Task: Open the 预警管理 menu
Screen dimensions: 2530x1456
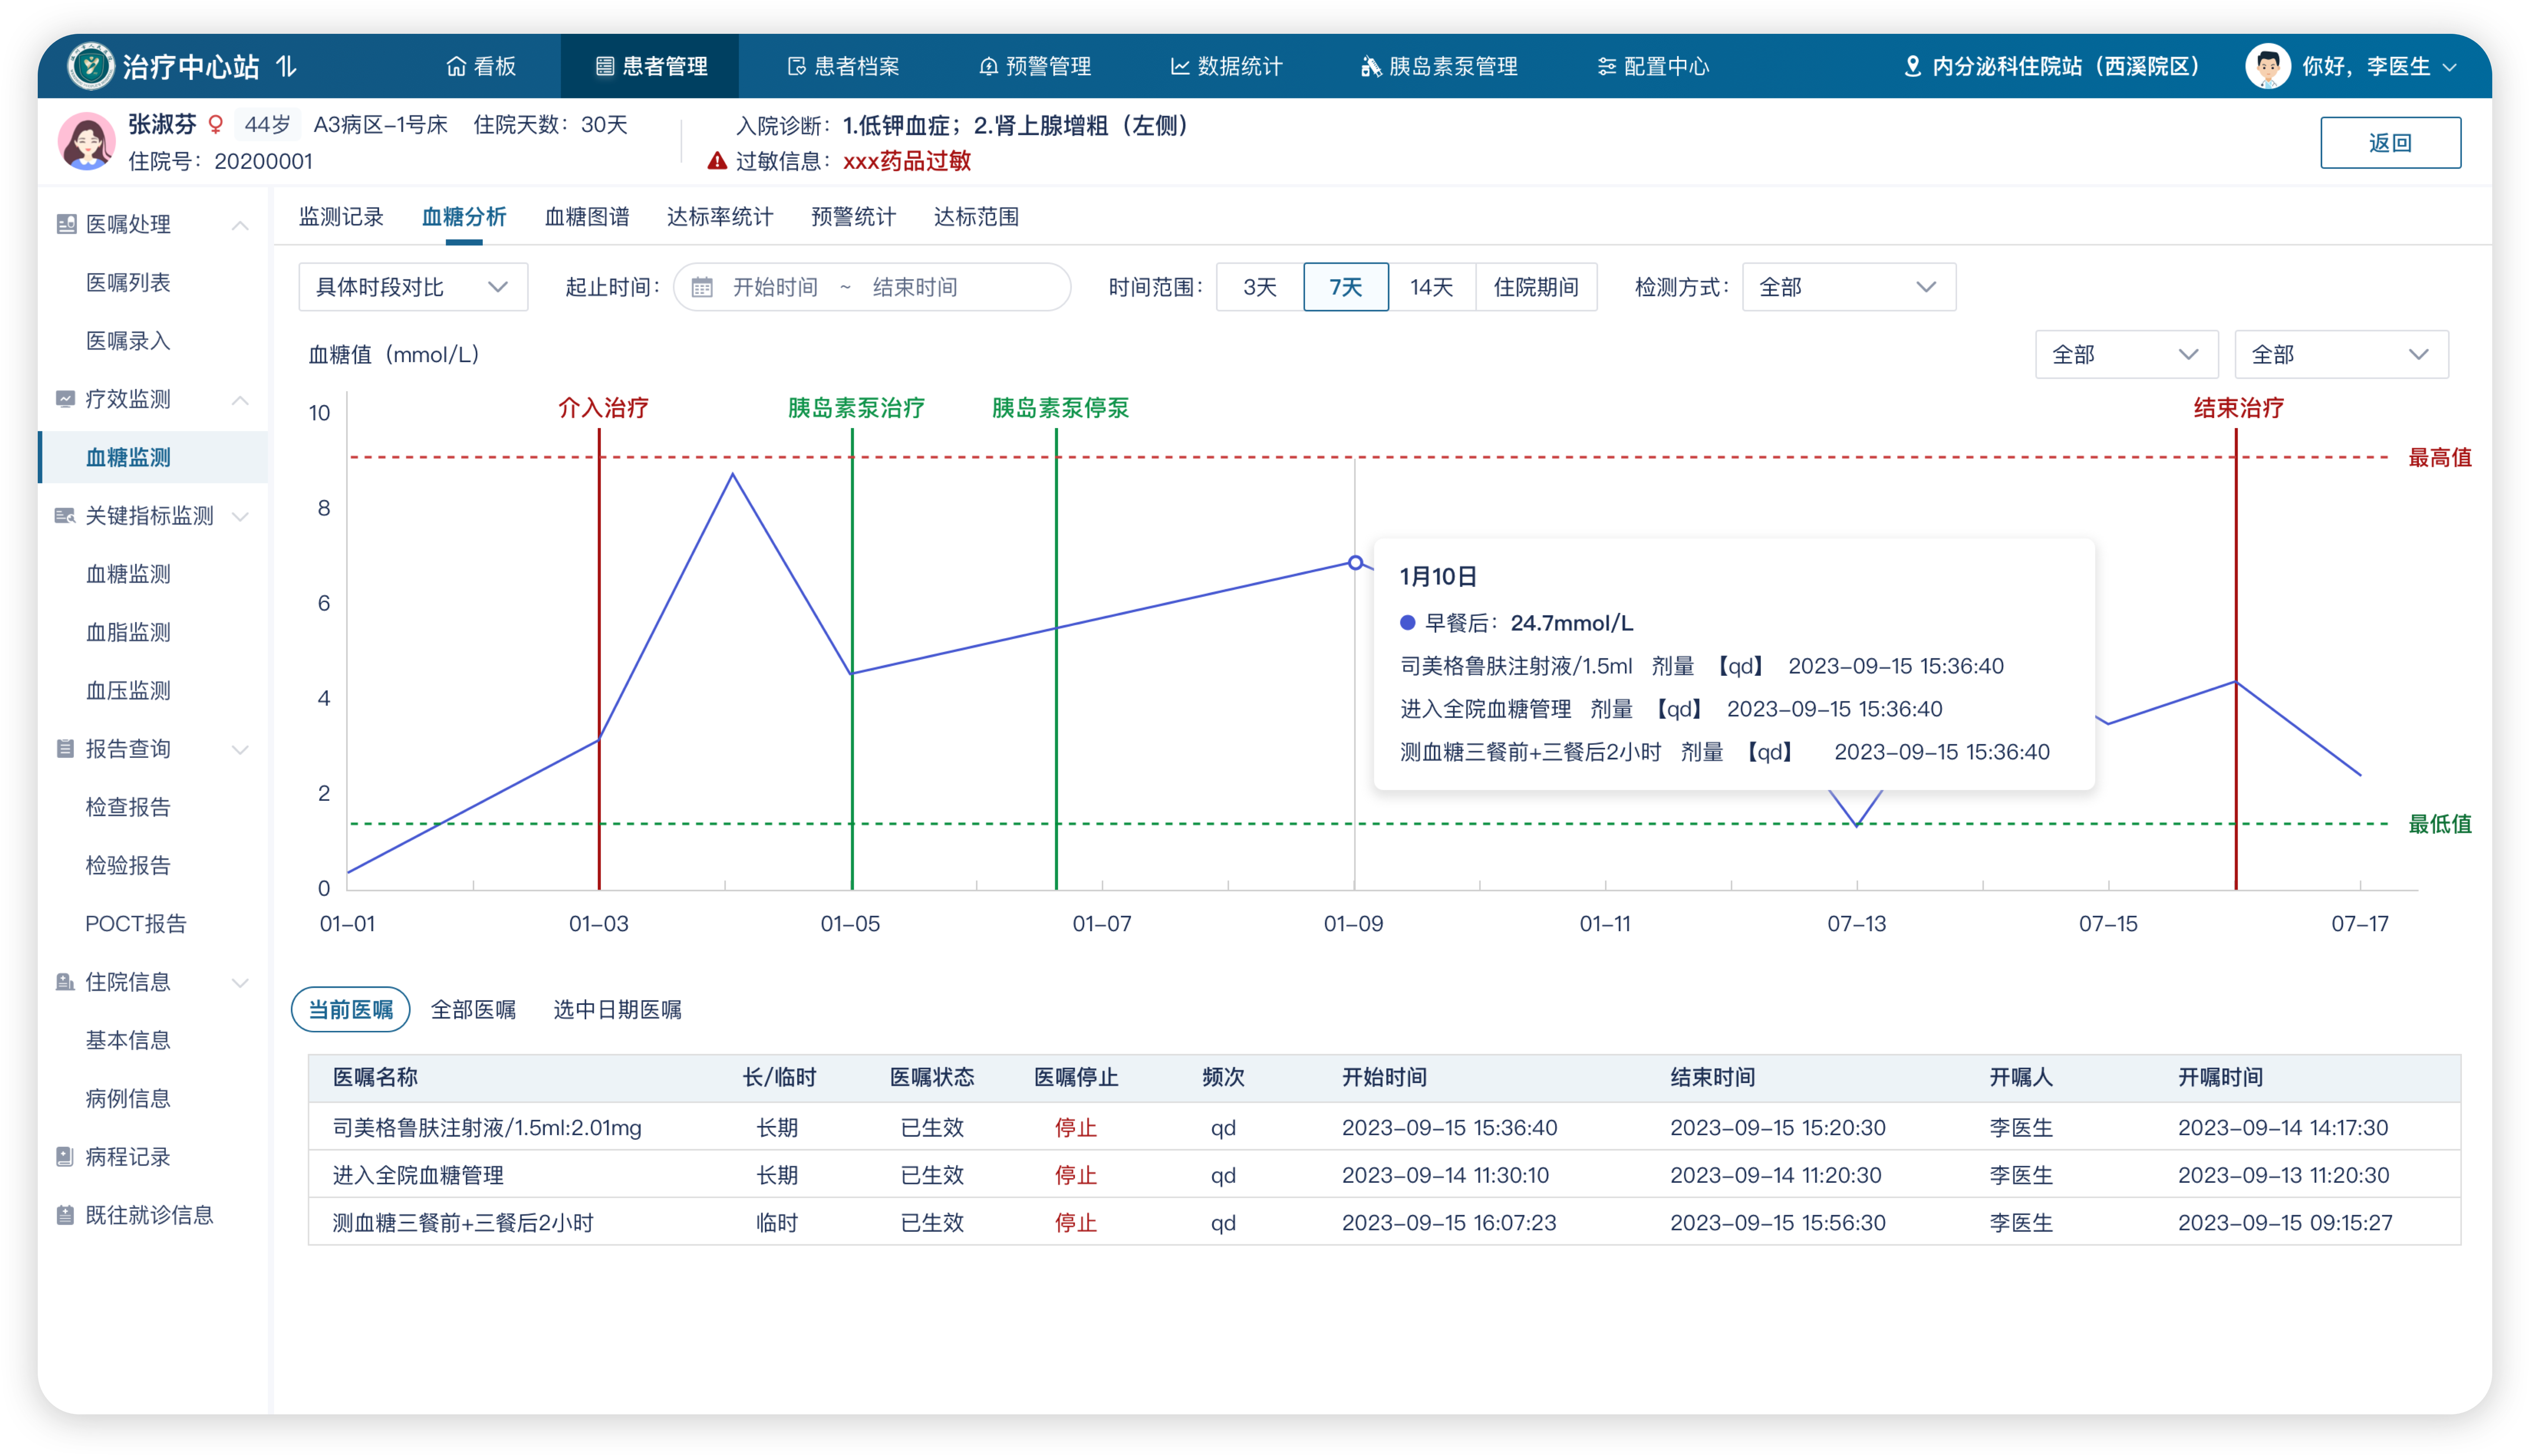Action: click(x=1035, y=66)
